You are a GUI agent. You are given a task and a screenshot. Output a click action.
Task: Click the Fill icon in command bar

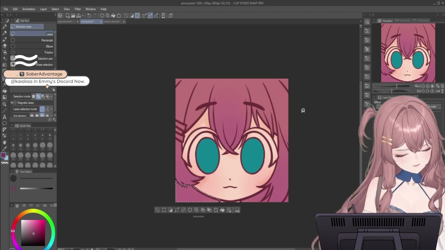pos(113,15)
